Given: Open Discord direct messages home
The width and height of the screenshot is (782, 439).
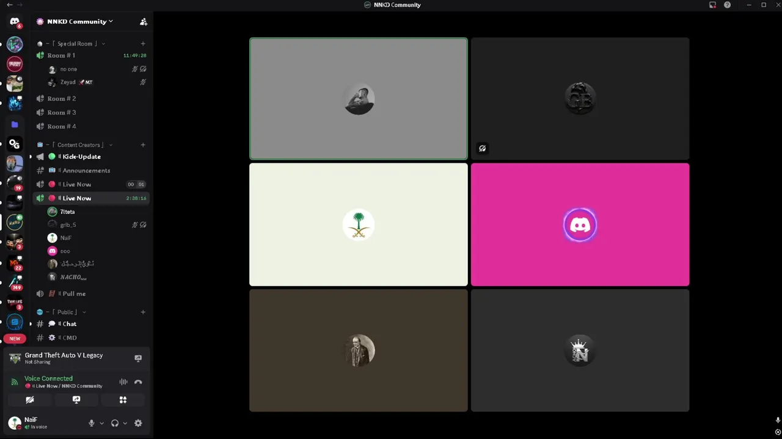Looking at the screenshot, I should [15, 21].
